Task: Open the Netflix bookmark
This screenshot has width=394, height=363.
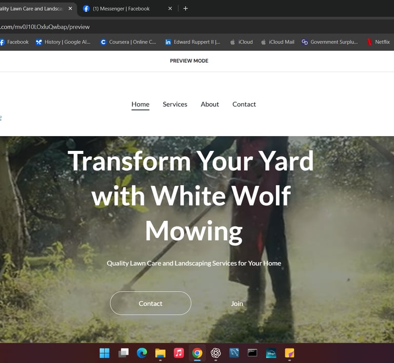Action: pos(379,42)
